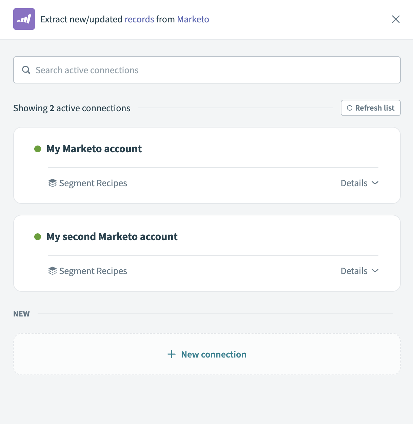Image resolution: width=413 pixels, height=424 pixels.
Task: Expand Details for My second Marketo account
Action: coord(360,271)
